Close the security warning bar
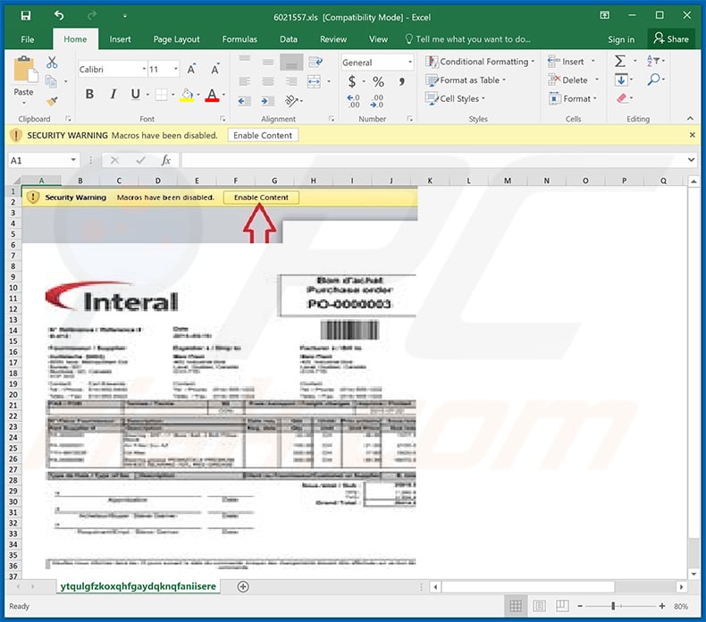 tap(692, 135)
